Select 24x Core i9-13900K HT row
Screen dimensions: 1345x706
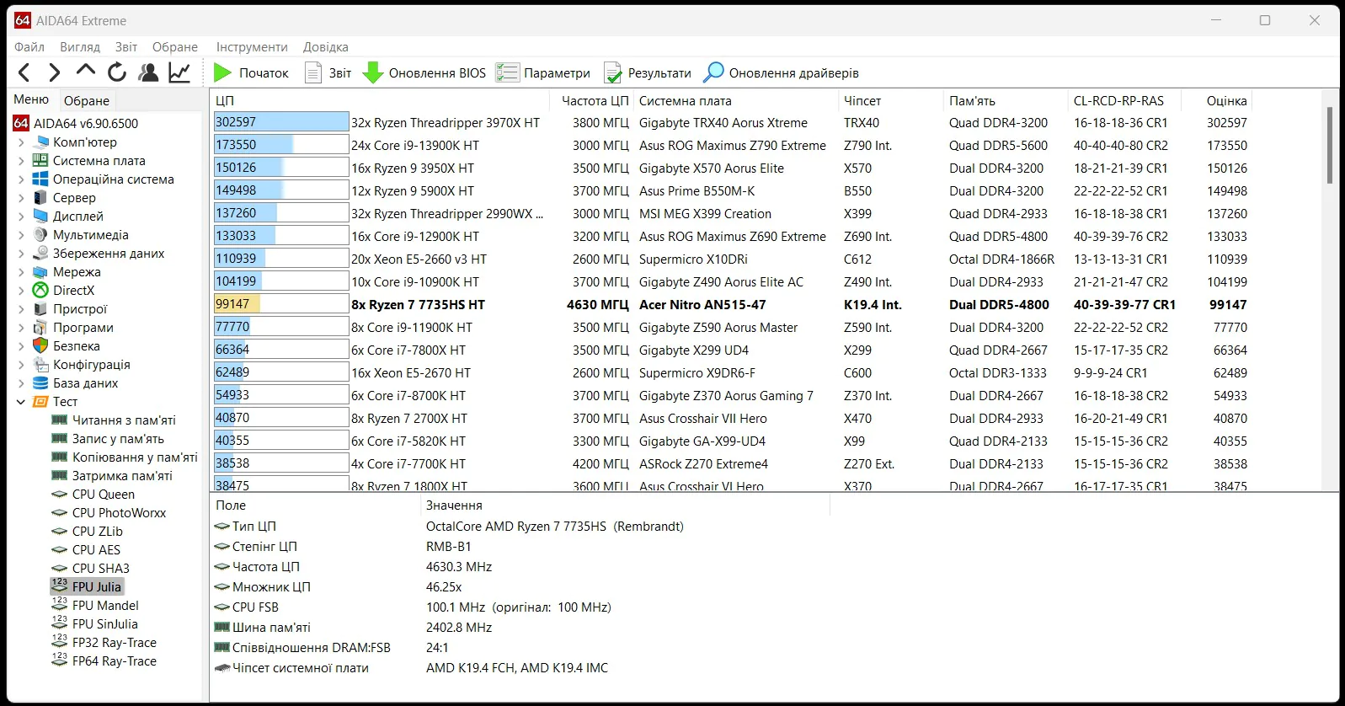pos(731,146)
